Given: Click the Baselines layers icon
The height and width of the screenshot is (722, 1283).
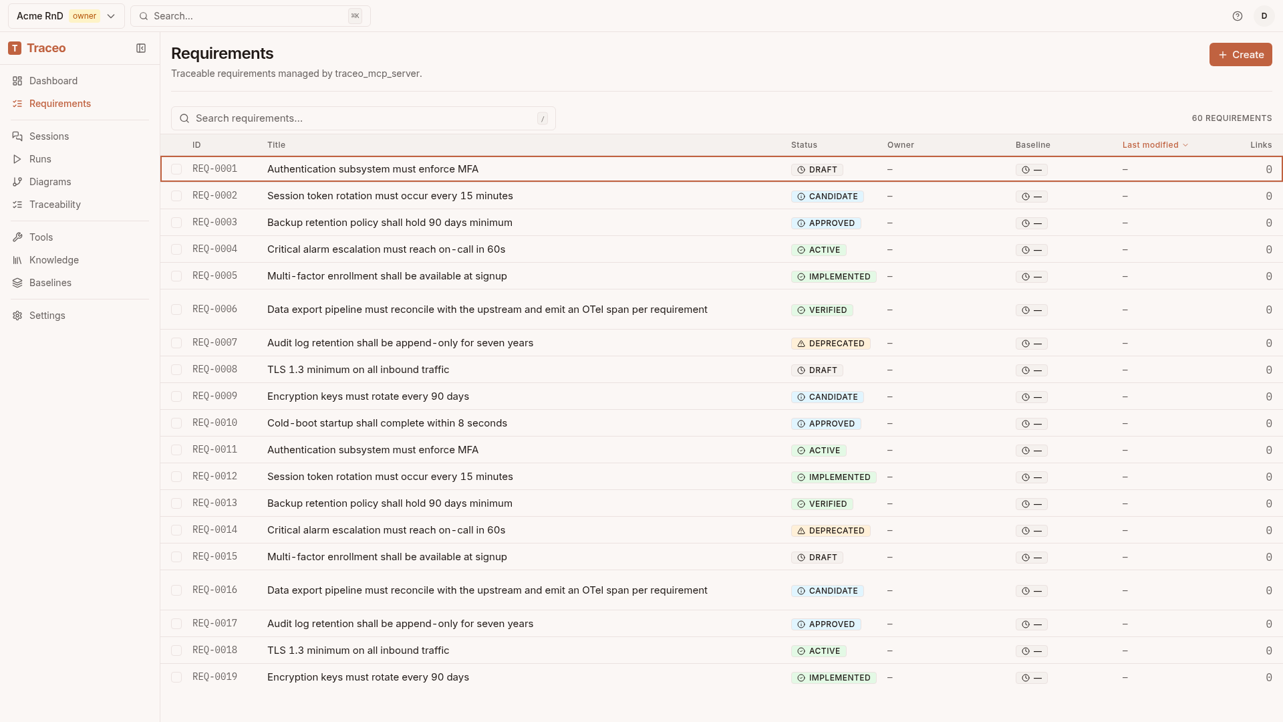Looking at the screenshot, I should tap(17, 283).
